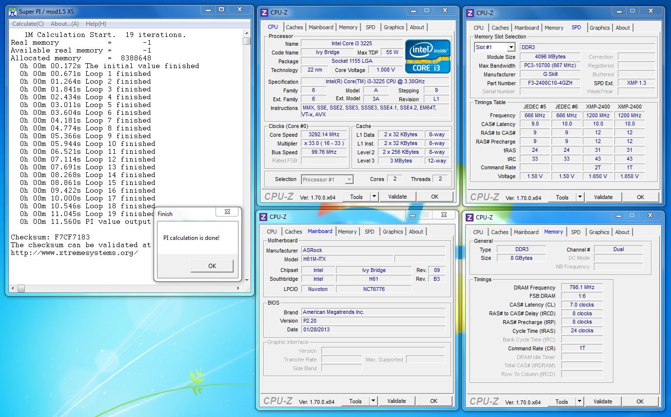Click the FSB:DRAM value 1:6
This screenshot has width=671, height=417.
pos(582,296)
